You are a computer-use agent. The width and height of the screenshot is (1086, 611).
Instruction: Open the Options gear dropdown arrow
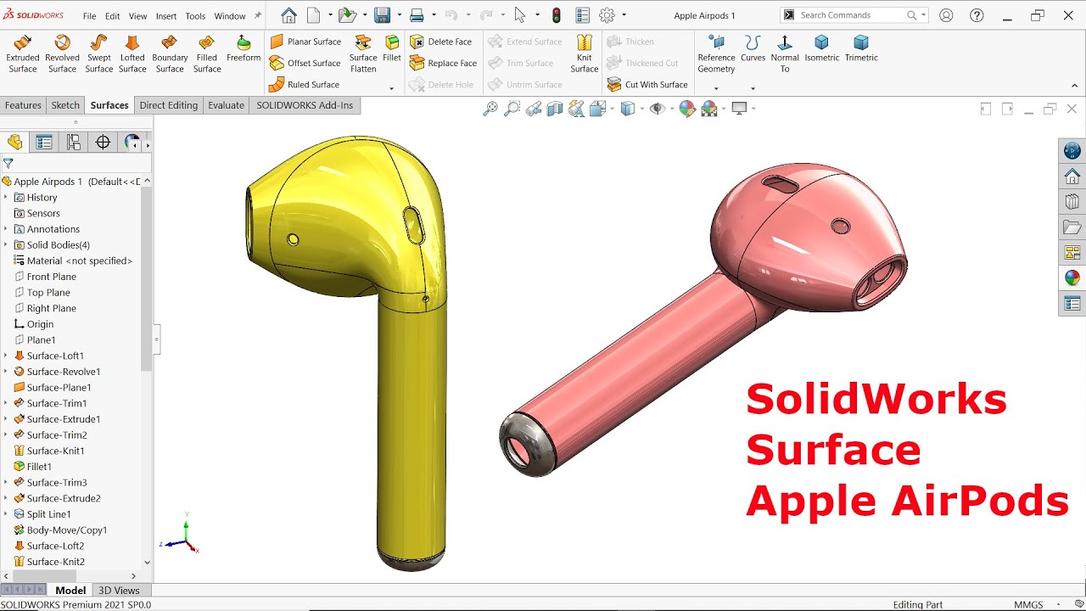coord(624,15)
